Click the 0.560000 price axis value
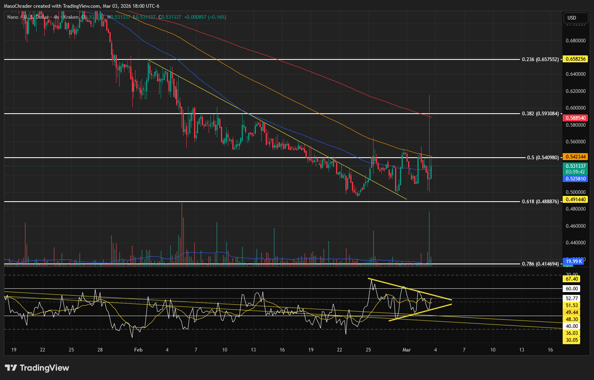Viewport: 594px width, 380px height. click(575, 142)
